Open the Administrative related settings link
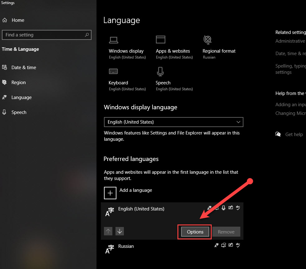 [290, 41]
